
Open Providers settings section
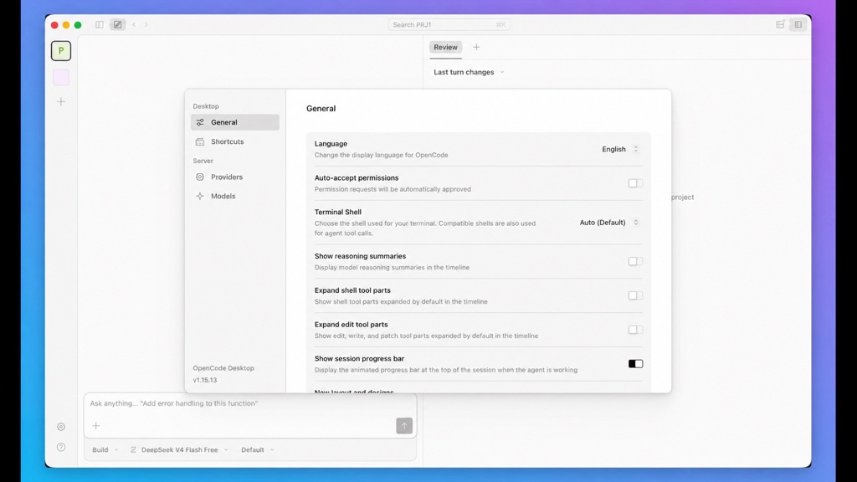coord(235,177)
